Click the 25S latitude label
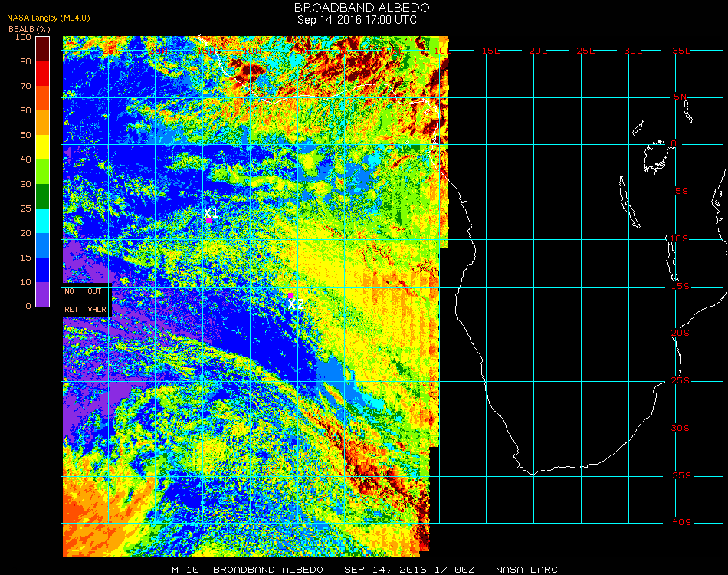The image size is (728, 575). [680, 381]
